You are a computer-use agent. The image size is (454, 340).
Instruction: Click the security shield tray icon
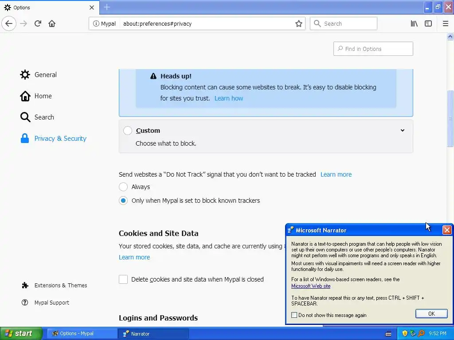[405, 334]
